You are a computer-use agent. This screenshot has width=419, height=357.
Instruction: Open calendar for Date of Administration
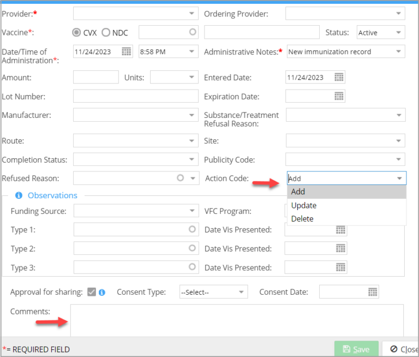tap(127, 52)
